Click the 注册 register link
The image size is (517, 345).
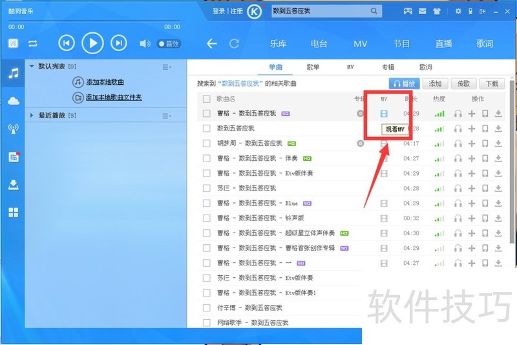coord(237,11)
